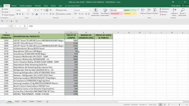Open Formato condicional menu
The width and height of the screenshot is (189, 106).
(x=95, y=12)
